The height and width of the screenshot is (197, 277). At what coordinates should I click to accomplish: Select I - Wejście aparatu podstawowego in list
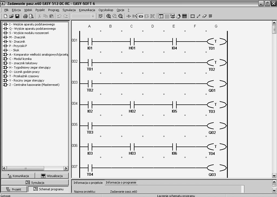click(29, 24)
